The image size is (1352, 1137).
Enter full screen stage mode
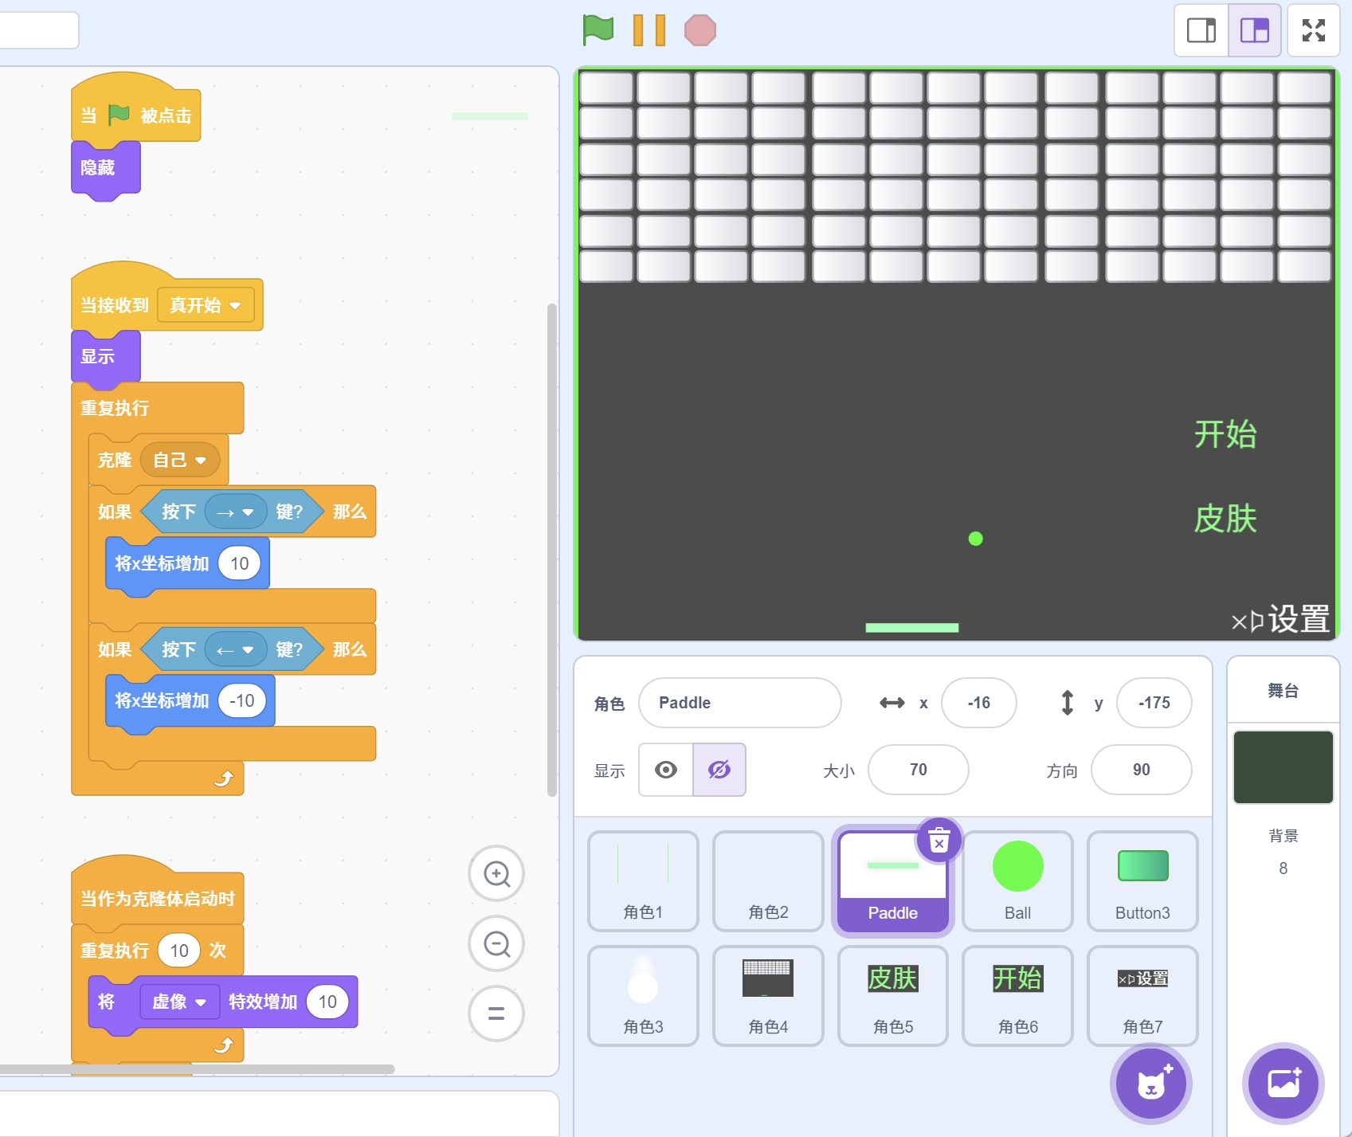coord(1313,30)
